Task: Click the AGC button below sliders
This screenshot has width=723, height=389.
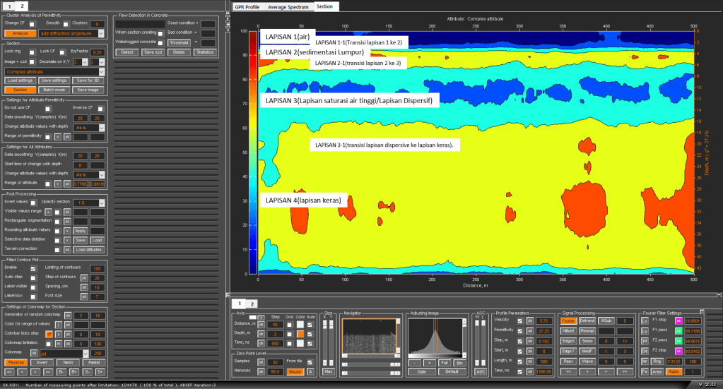Action: pyautogui.click(x=480, y=371)
